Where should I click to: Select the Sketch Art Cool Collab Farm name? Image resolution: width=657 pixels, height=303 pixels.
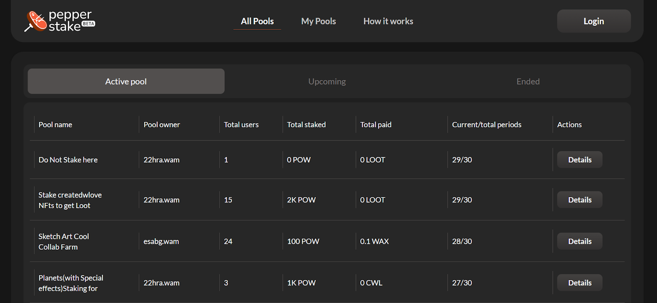(x=64, y=241)
